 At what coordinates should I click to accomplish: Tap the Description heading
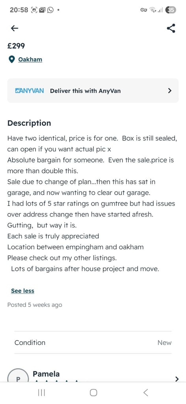pos(29,123)
